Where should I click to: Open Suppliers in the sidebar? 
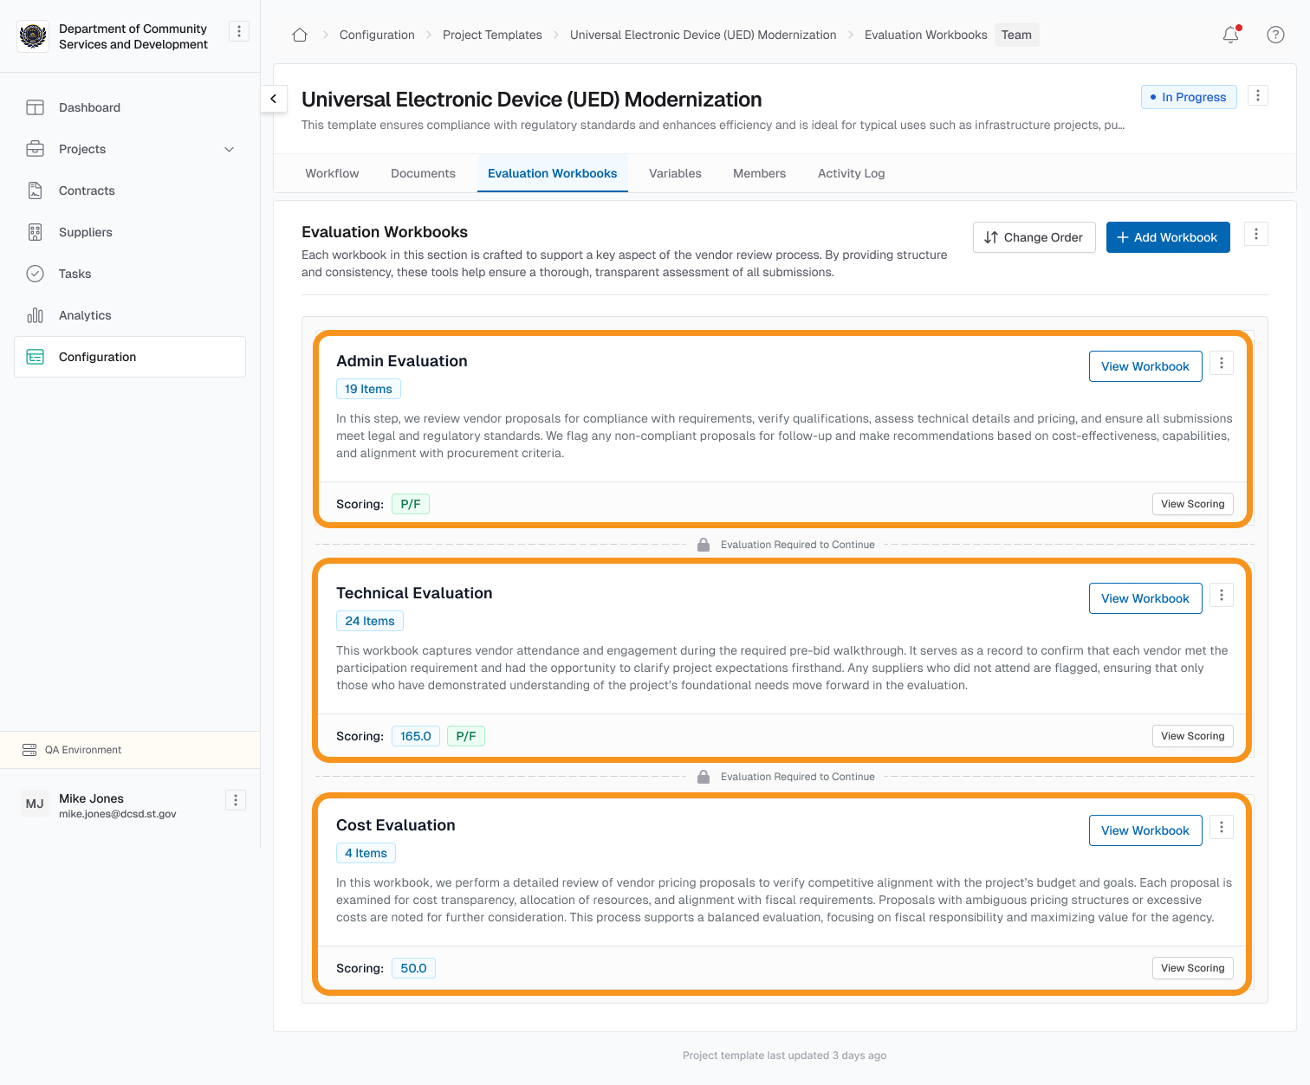tap(86, 232)
